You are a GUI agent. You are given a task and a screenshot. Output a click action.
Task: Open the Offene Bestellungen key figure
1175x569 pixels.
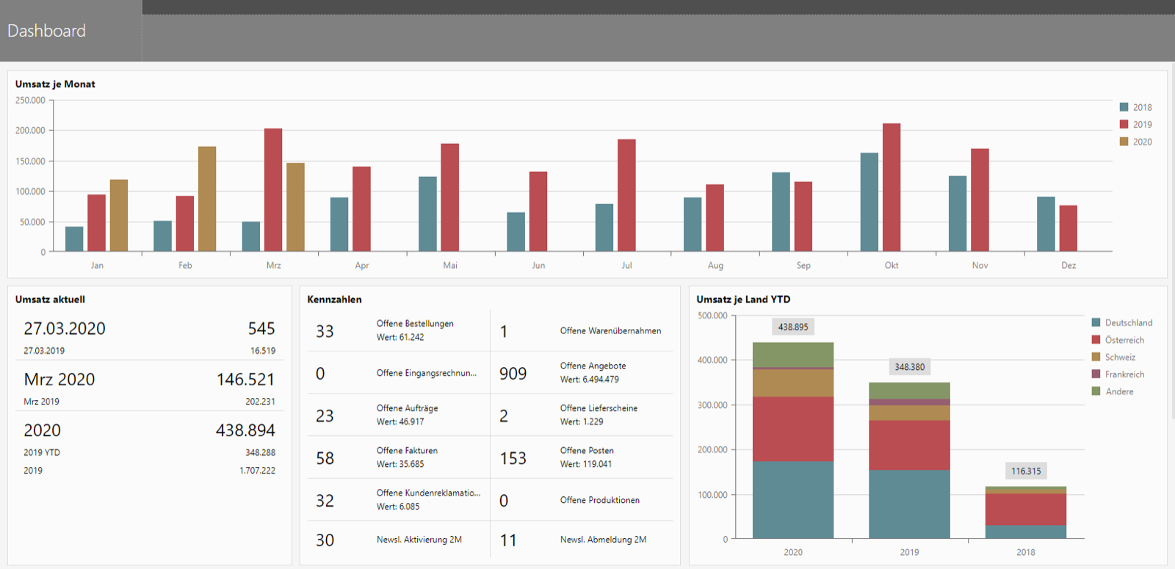[398, 330]
